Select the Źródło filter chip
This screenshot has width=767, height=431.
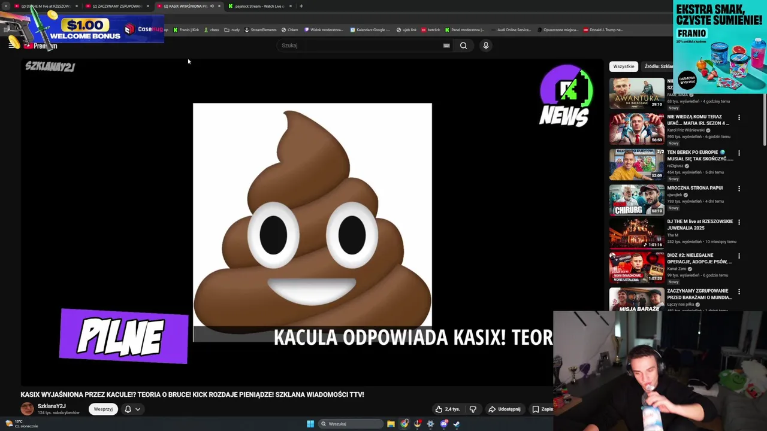tap(659, 66)
